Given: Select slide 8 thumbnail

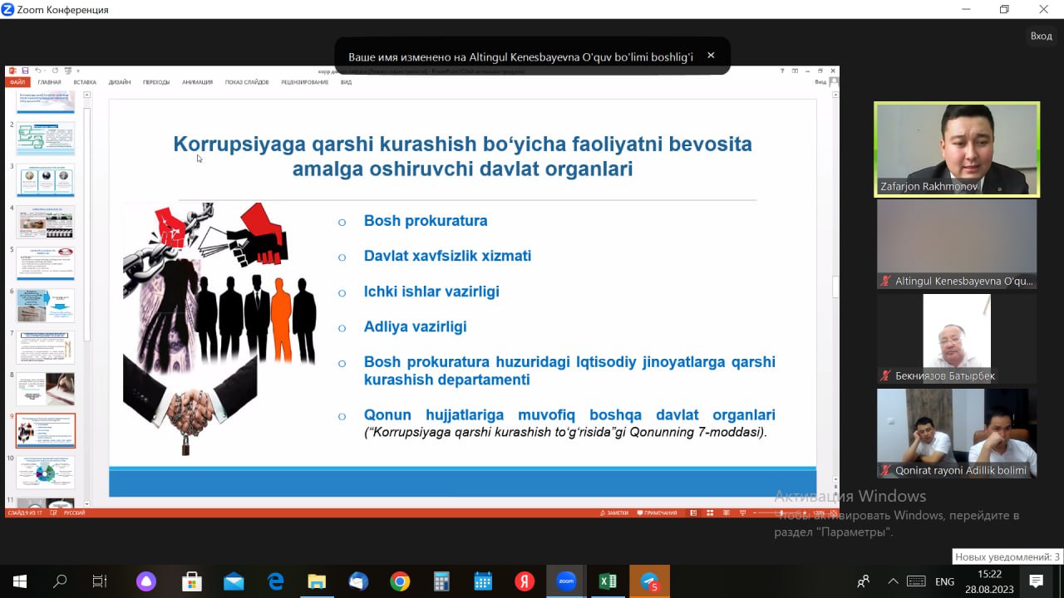Looking at the screenshot, I should click(x=46, y=389).
